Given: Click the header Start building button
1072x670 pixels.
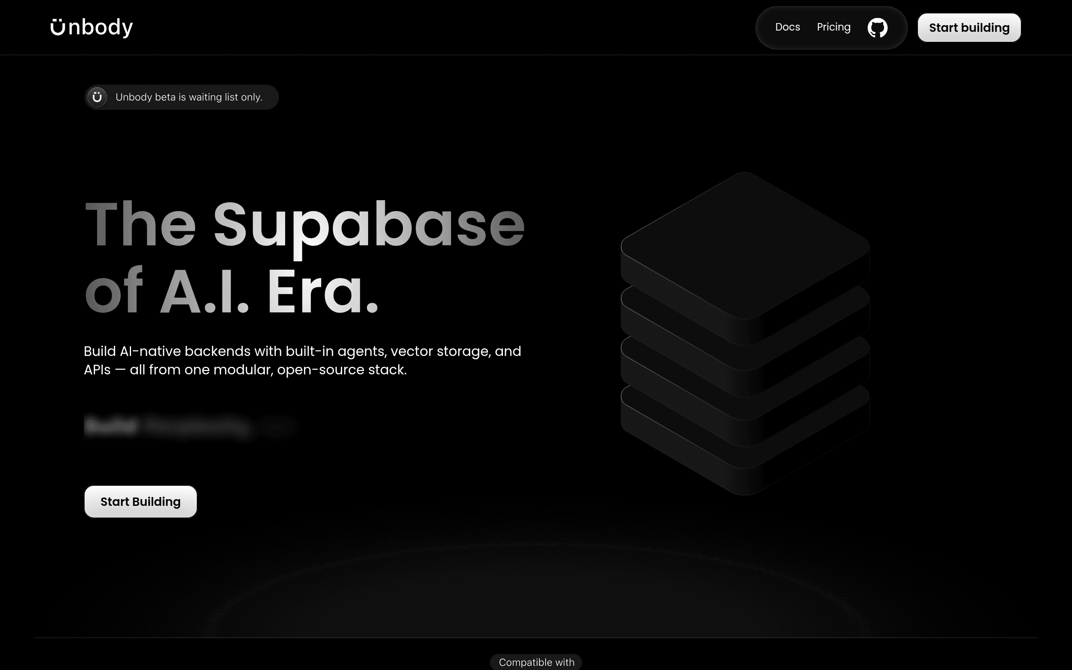Looking at the screenshot, I should (x=969, y=28).
